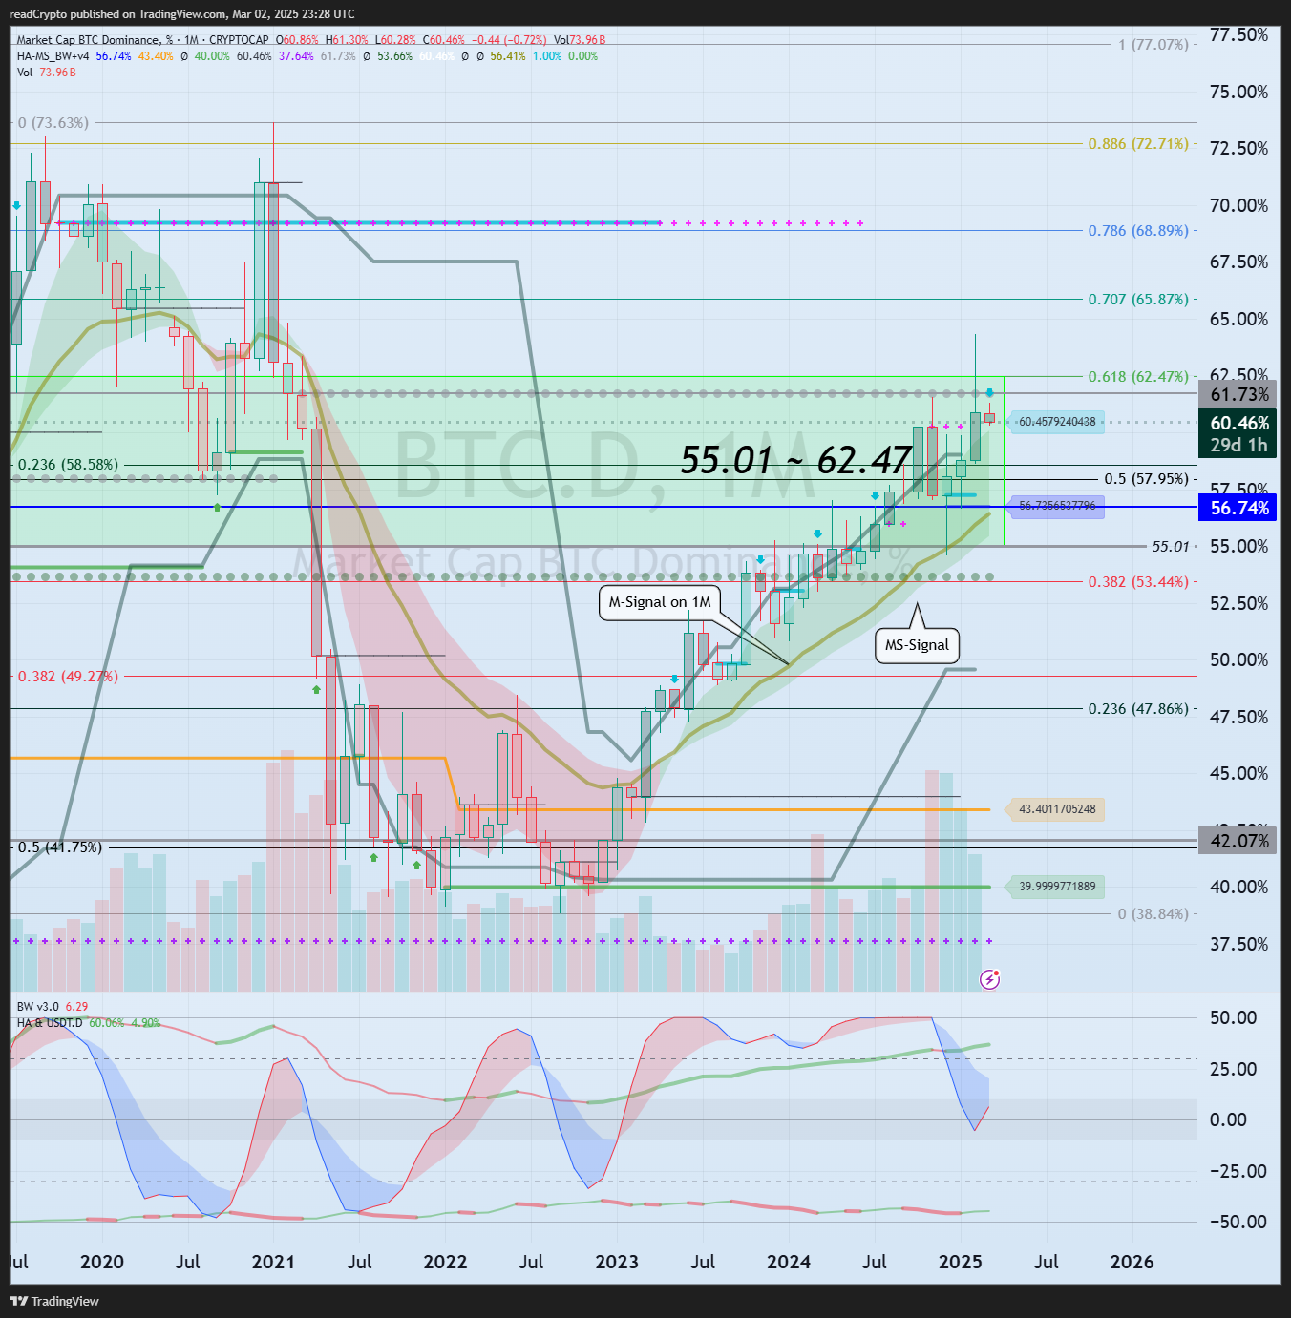Click 25.00 on the oscillator scale
Image resolution: width=1291 pixels, height=1318 pixels.
coord(1234,1069)
